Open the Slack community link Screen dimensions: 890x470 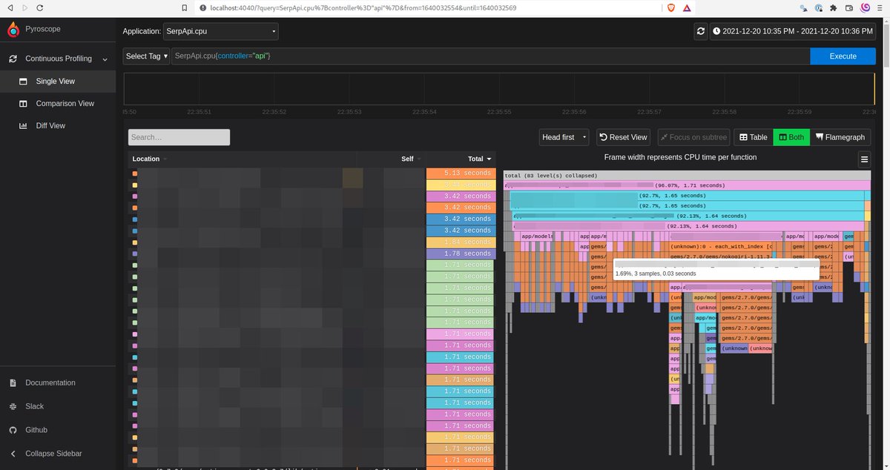[35, 406]
